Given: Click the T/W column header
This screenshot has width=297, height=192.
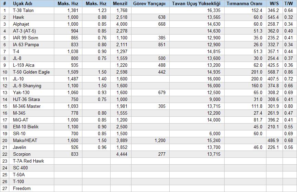Looking at the screenshot, I should [289, 3].
